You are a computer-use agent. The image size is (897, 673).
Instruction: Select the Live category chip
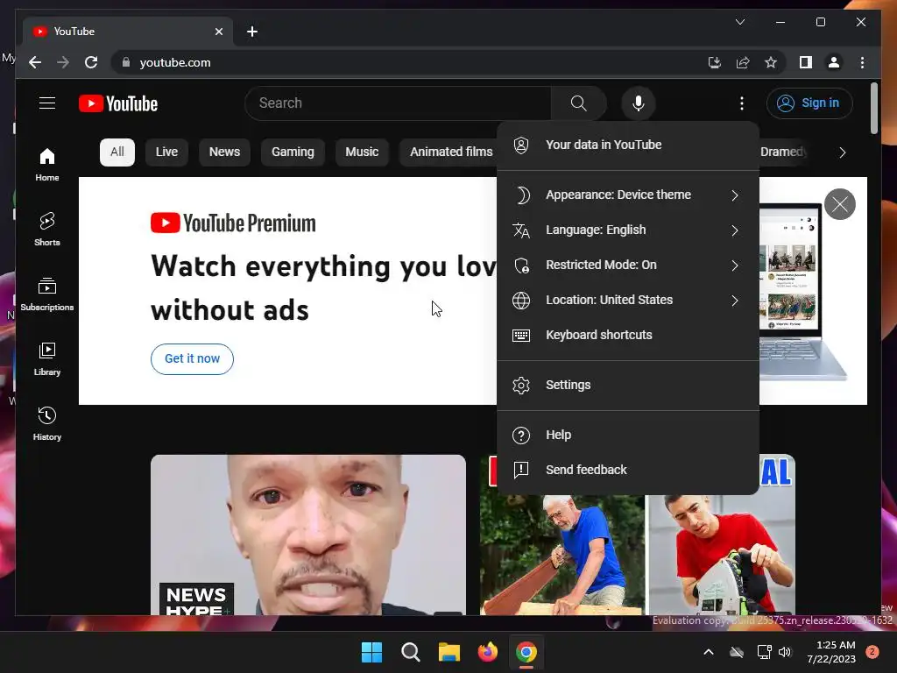166,152
